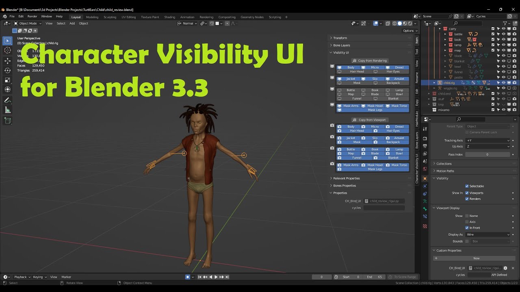Activate the Scale tool
This screenshot has width=520, height=292.
7,80
